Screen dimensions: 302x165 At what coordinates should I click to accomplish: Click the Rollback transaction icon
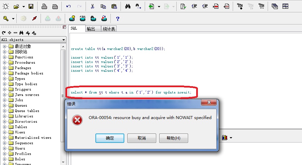[x=104, y=19]
